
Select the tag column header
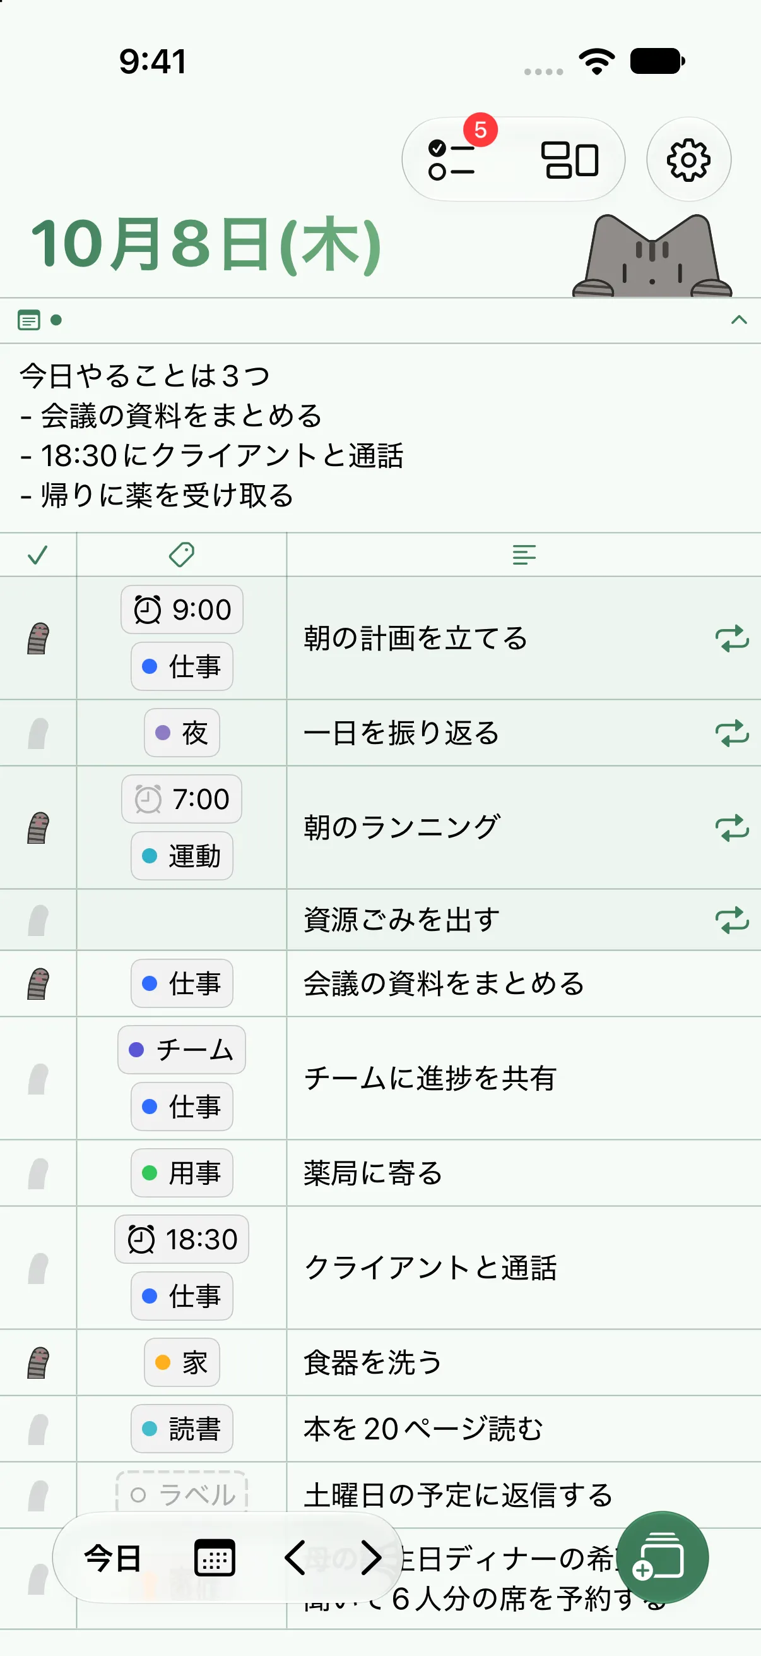[x=182, y=554]
